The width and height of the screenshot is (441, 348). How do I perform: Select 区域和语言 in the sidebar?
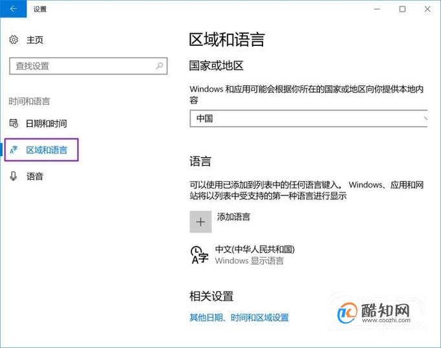pos(41,150)
